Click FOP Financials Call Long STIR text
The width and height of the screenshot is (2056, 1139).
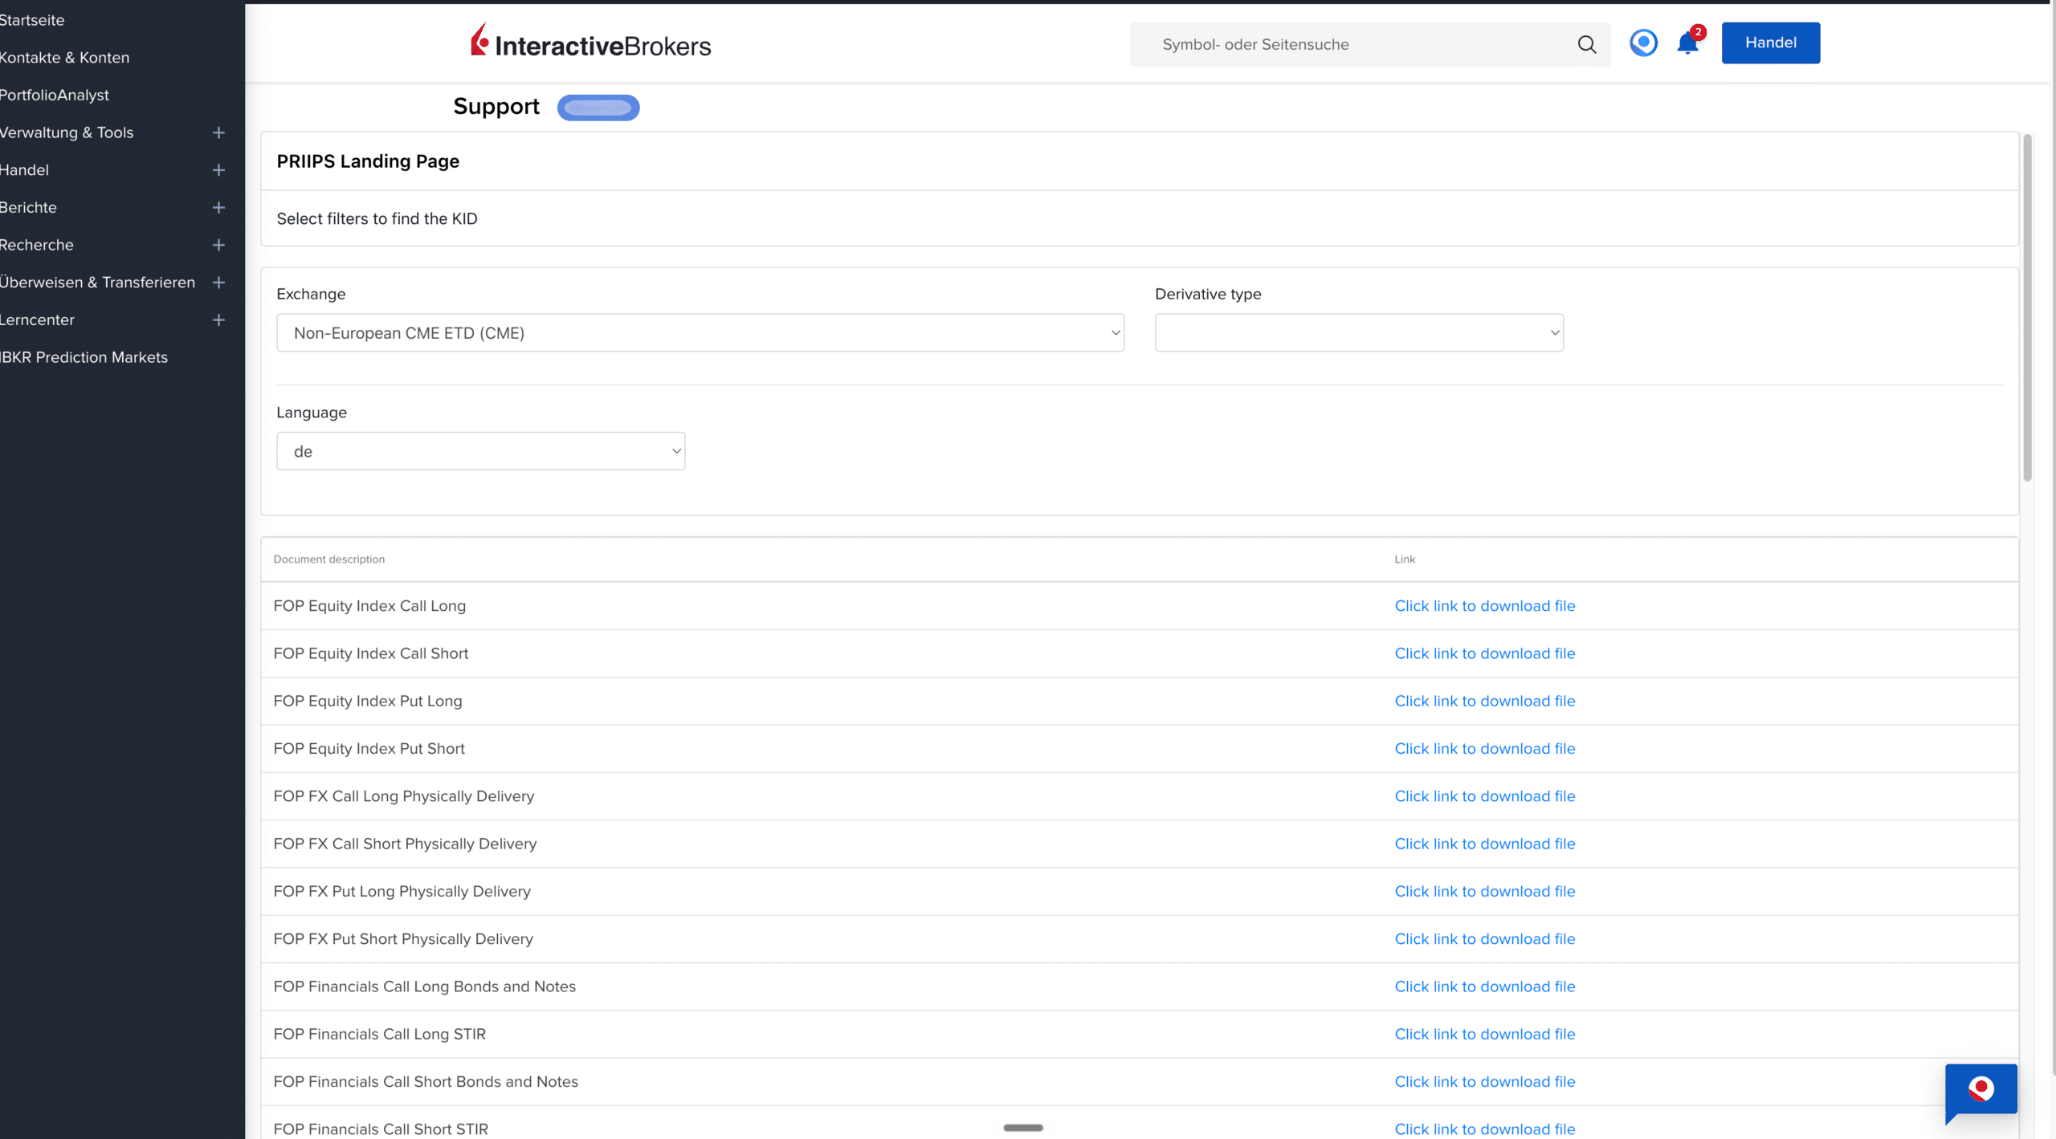(x=379, y=1034)
